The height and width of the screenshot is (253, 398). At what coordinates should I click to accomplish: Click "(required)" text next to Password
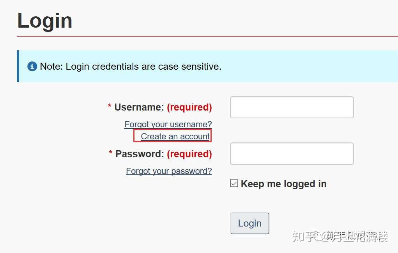tap(189, 154)
